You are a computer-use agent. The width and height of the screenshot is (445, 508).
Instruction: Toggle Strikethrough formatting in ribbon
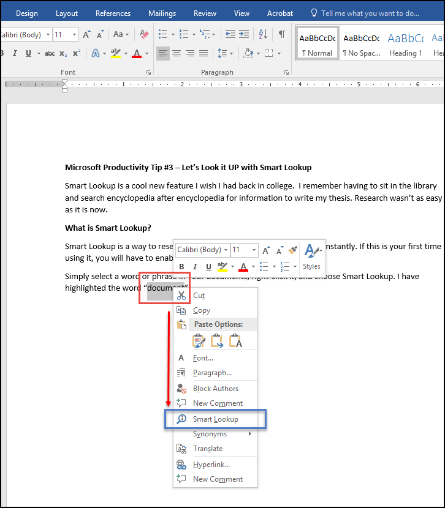click(x=49, y=53)
